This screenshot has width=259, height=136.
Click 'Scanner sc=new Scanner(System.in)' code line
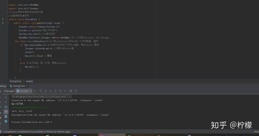click(x=40, y=27)
